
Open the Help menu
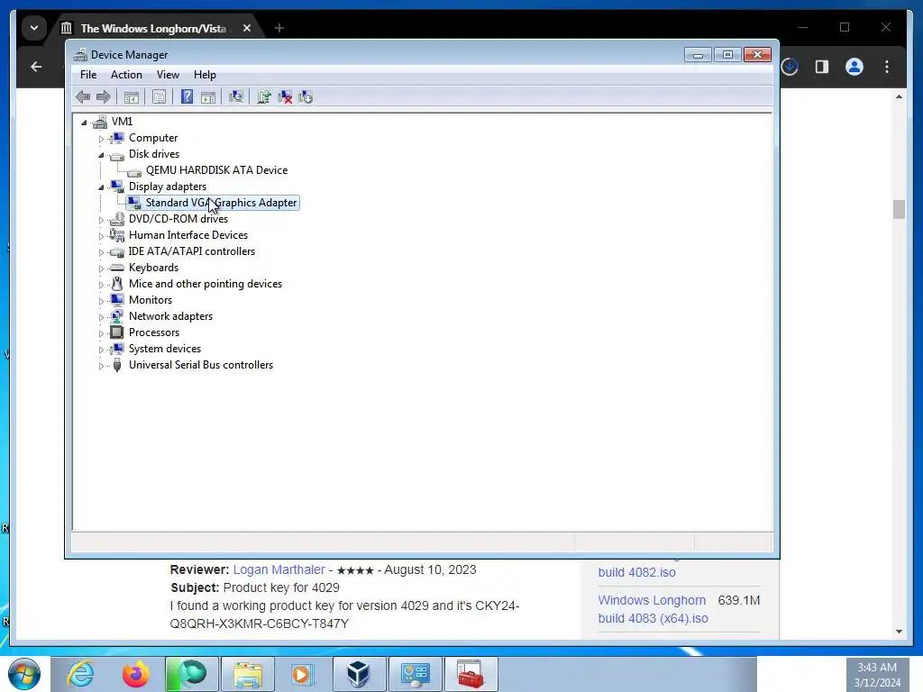tap(205, 75)
